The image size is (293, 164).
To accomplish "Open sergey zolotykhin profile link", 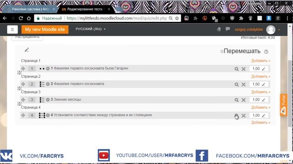I will [249, 30].
